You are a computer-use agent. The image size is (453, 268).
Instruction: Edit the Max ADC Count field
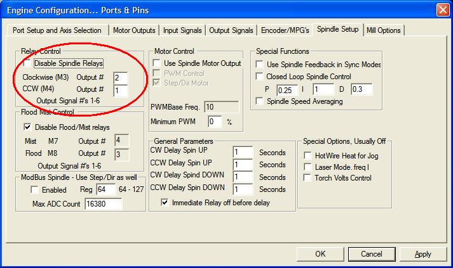[x=104, y=204]
